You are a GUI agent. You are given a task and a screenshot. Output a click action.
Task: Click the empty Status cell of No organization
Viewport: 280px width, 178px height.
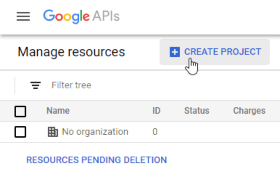click(197, 132)
